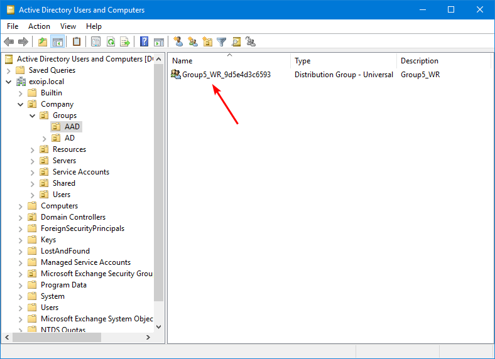This screenshot has height=359, width=495.
Task: Open the filter options funnel icon
Action: click(222, 42)
